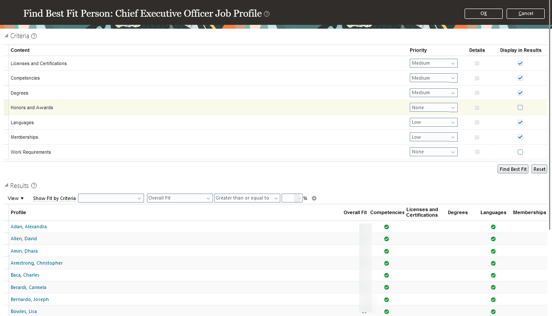The image size is (552, 316).
Task: Open profile link Baca, Charles
Action: 25,275
